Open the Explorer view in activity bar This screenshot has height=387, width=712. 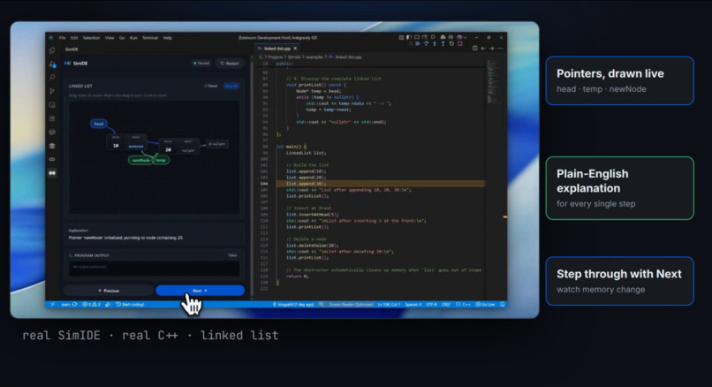tap(52, 51)
